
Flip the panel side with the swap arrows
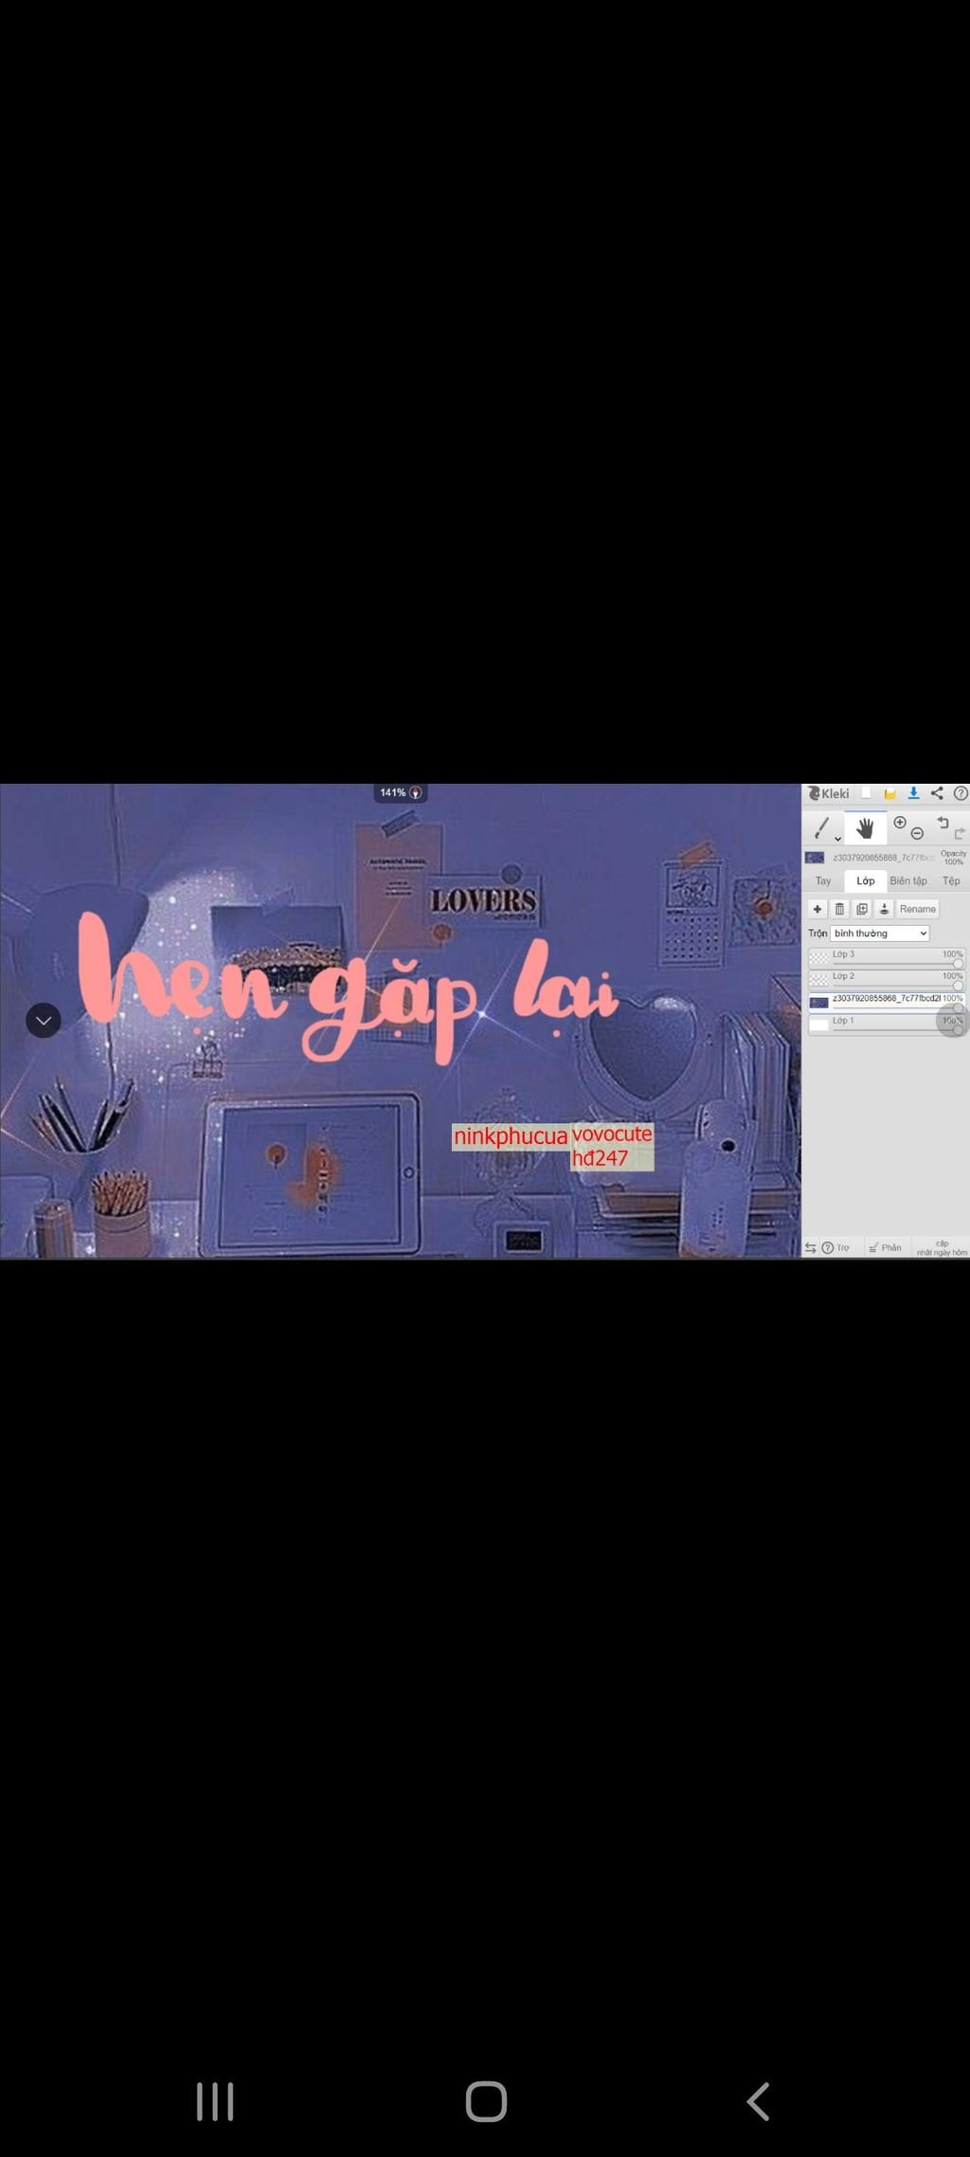tap(811, 1248)
